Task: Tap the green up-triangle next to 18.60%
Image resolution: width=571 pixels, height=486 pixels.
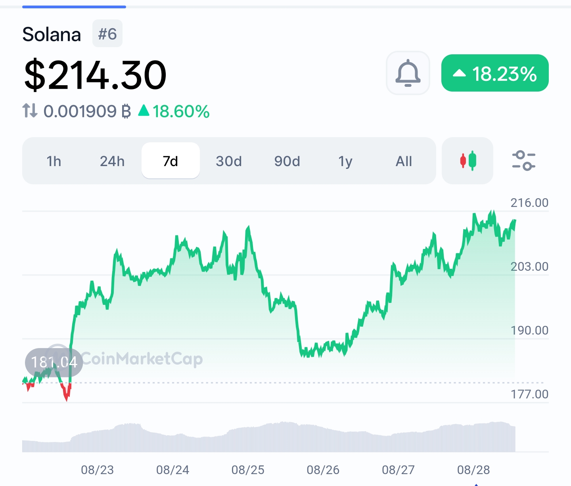Action: pyautogui.click(x=144, y=111)
